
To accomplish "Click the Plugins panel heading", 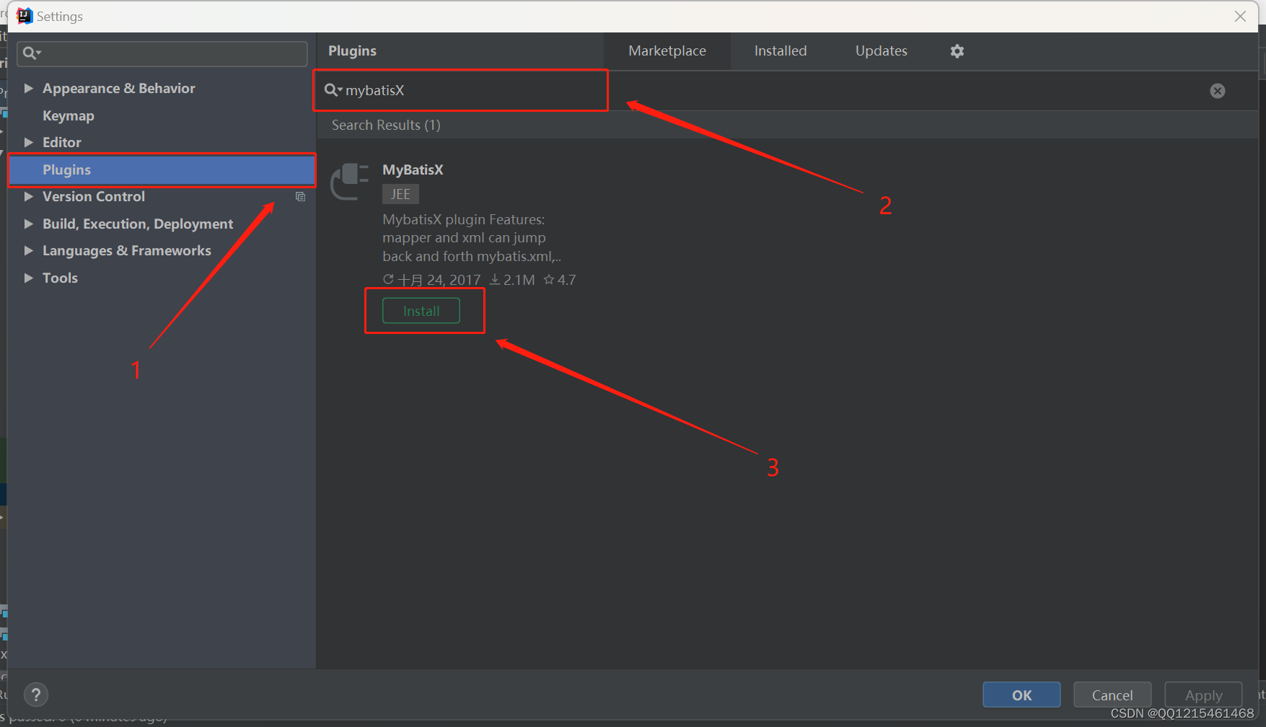I will pyautogui.click(x=352, y=51).
